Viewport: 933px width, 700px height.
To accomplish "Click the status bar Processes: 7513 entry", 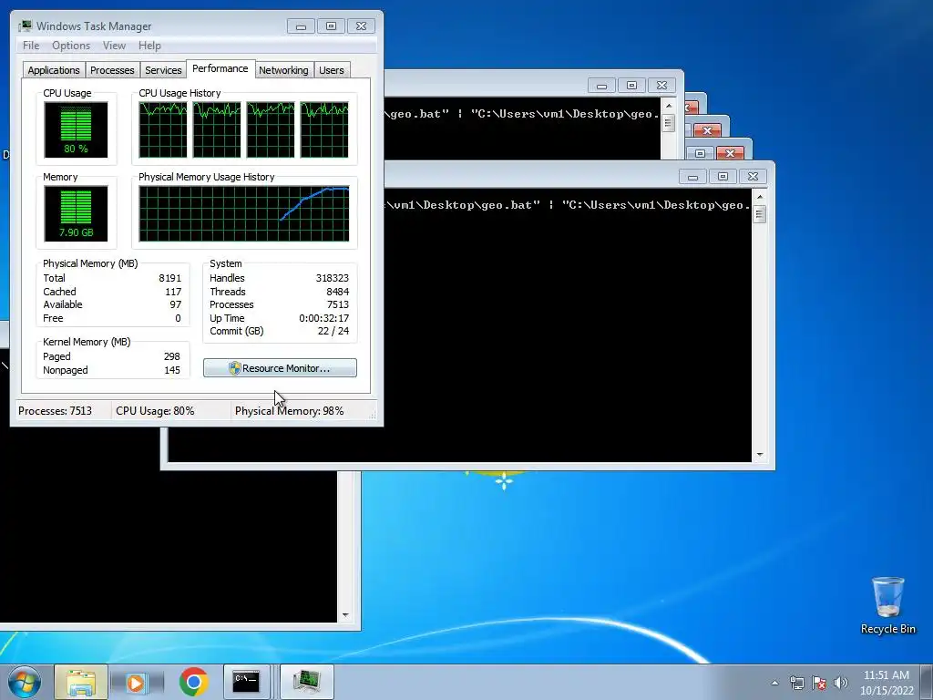I will click(x=55, y=411).
